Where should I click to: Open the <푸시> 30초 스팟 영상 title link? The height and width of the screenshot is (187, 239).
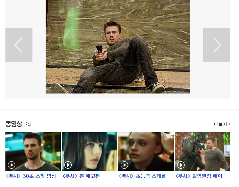coord(31,176)
